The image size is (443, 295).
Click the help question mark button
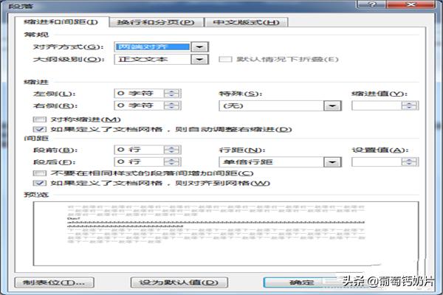point(371,4)
